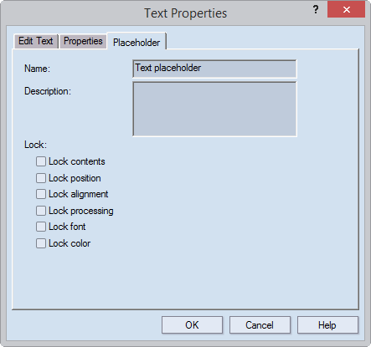Click the Cancel button
The width and height of the screenshot is (371, 347).
pyautogui.click(x=260, y=325)
